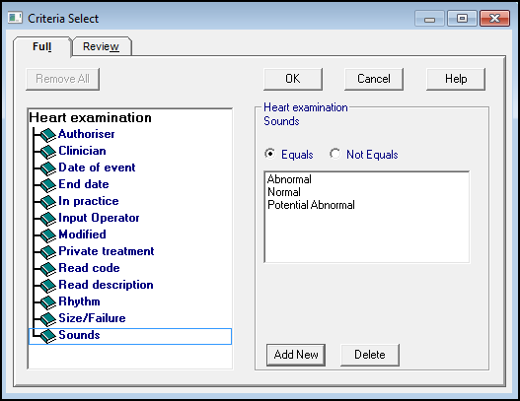Click the book icon beside Read code
This screenshot has width=520, height=401.
48,269
